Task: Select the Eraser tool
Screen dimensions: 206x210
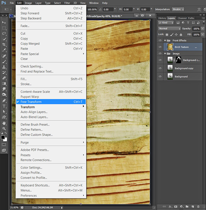Action: [x=4, y=78]
